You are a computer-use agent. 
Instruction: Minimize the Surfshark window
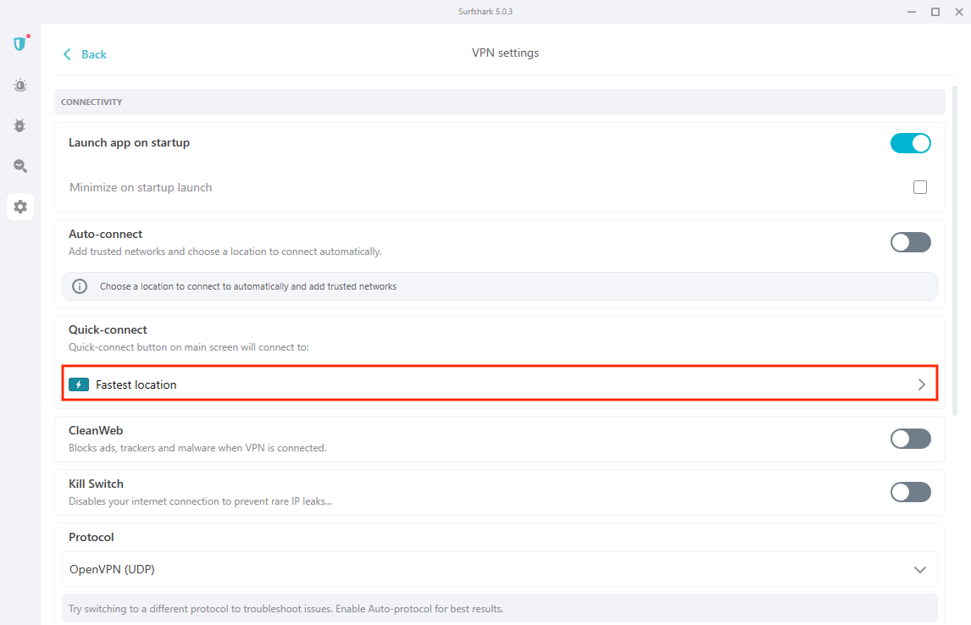912,12
